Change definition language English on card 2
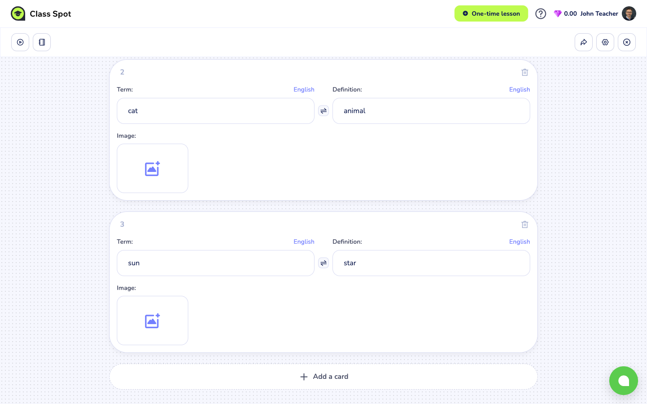 tap(519, 89)
